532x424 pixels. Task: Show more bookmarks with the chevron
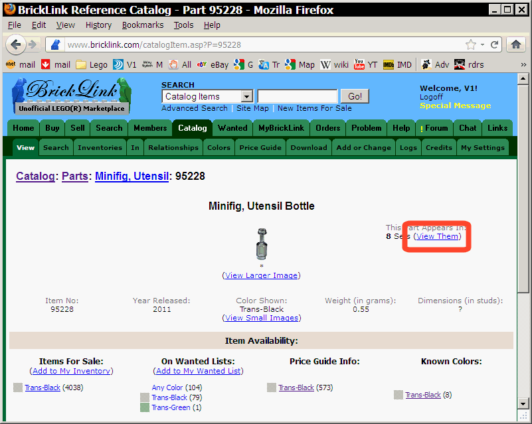(x=523, y=64)
